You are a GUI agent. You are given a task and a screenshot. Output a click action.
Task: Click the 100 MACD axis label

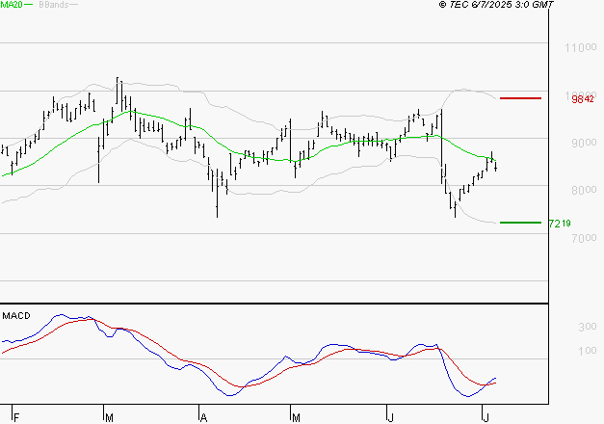(588, 351)
